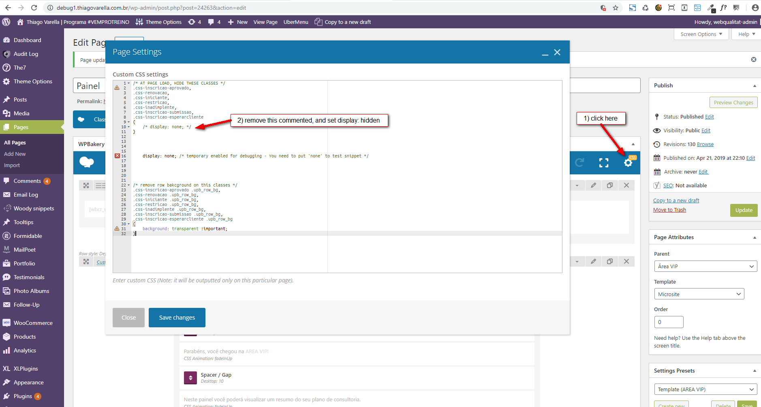This screenshot has width=761, height=407.
Task: Click Save changes in Page Settings
Action: tap(177, 318)
